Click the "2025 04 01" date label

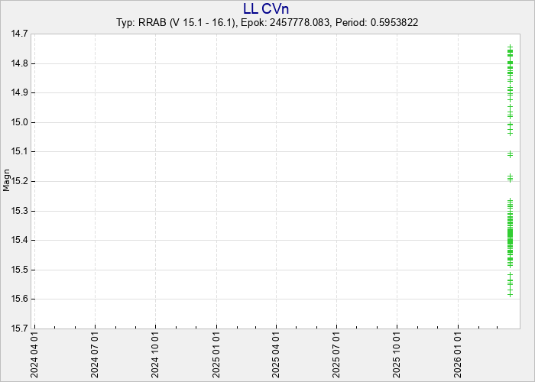(x=277, y=355)
